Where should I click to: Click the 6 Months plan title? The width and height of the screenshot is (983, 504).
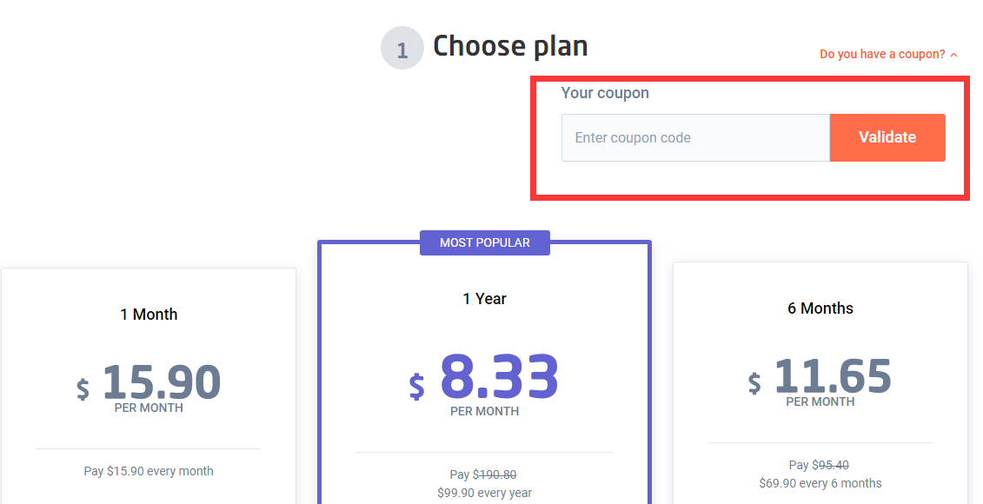820,308
